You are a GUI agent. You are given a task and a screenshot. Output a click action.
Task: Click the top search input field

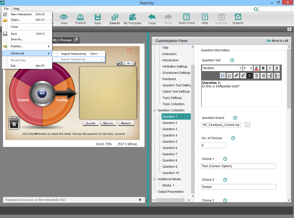[275, 9]
